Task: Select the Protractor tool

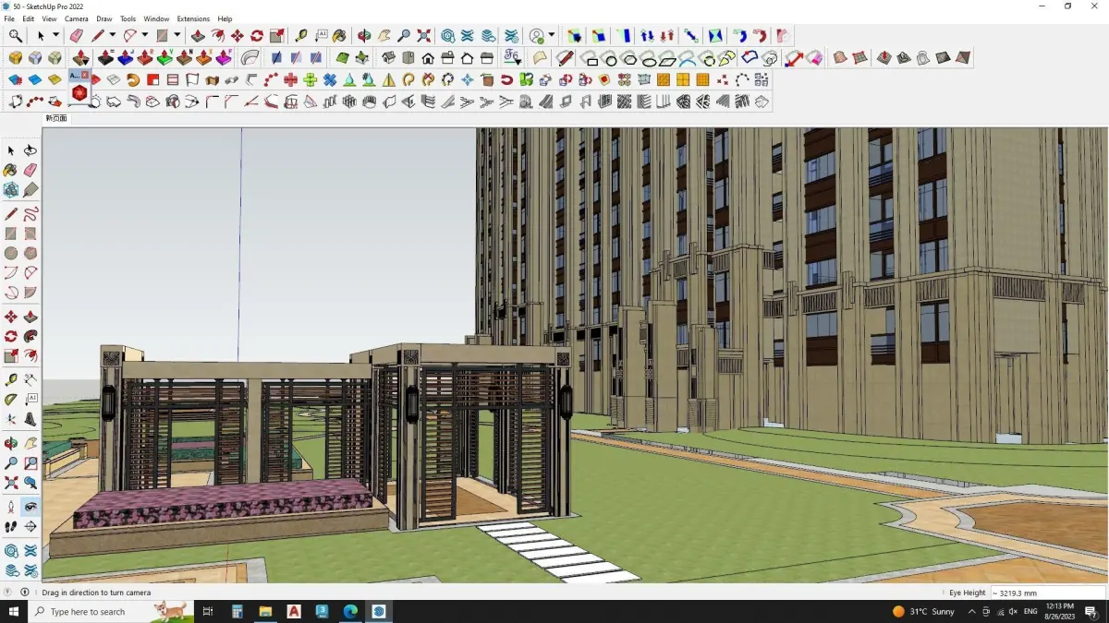Action: 11,400
